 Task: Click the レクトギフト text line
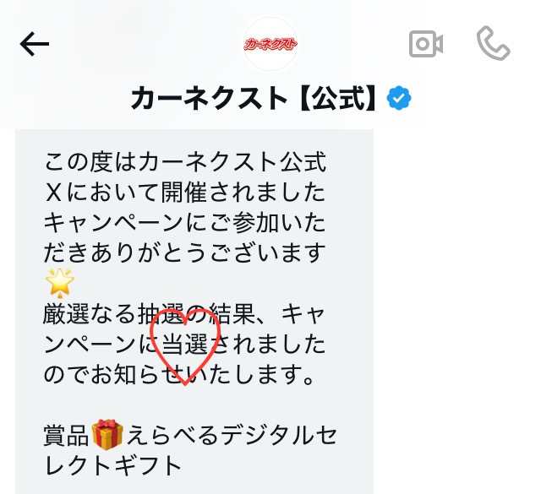click(x=112, y=465)
